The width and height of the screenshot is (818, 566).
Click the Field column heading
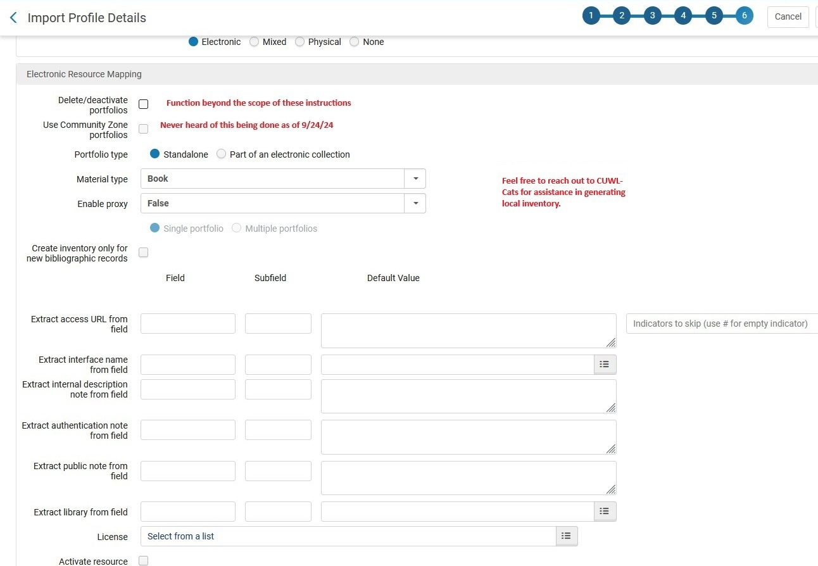pos(175,278)
